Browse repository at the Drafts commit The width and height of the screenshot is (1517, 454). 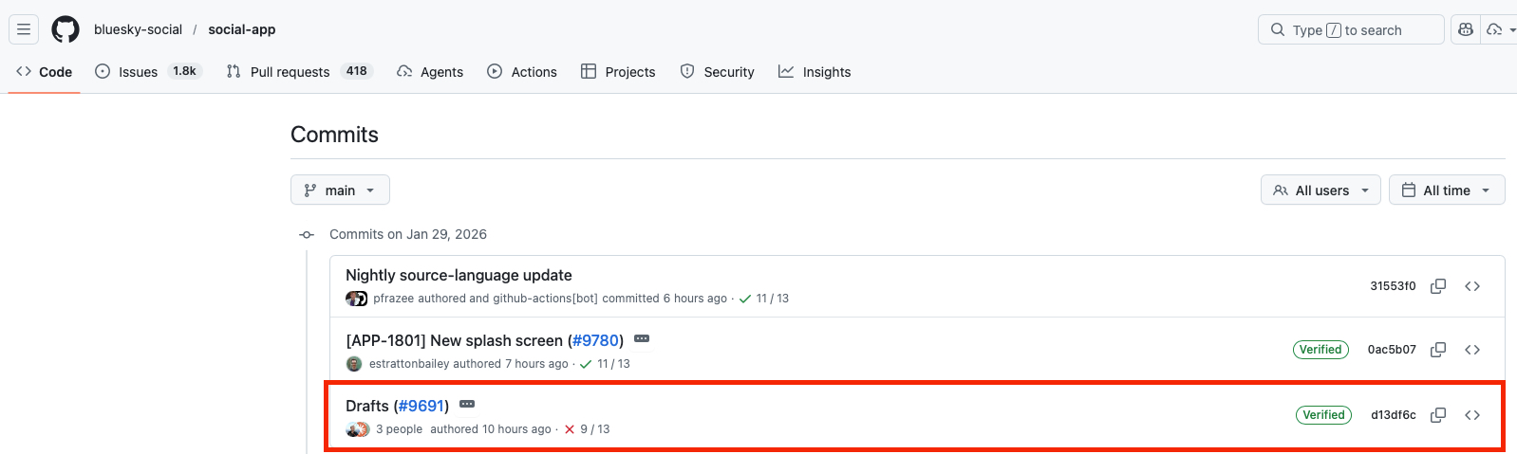tap(1472, 415)
